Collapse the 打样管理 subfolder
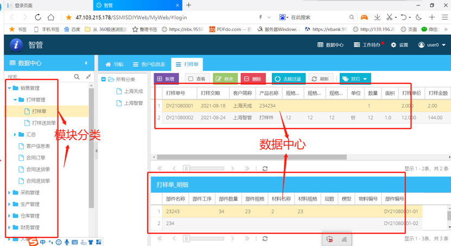The image size is (451, 246). coord(15,99)
